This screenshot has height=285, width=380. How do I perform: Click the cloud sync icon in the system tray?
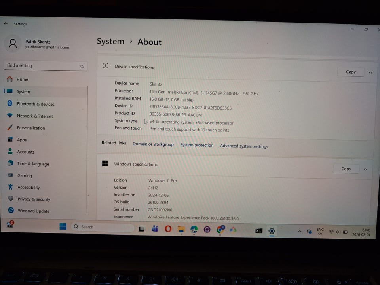309,232
